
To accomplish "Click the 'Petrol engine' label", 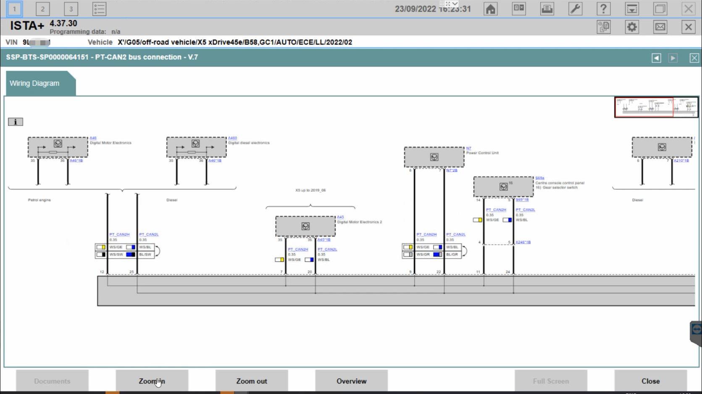I will 39,200.
